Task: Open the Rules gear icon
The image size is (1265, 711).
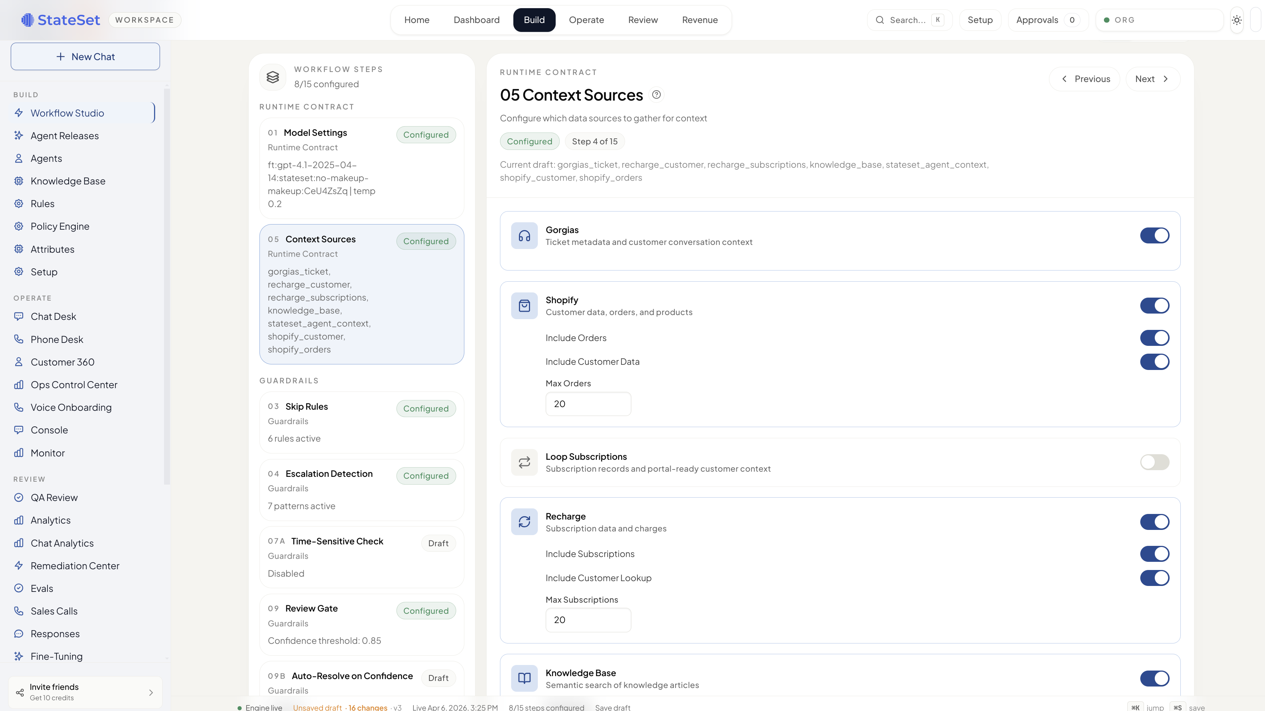Action: (19, 203)
